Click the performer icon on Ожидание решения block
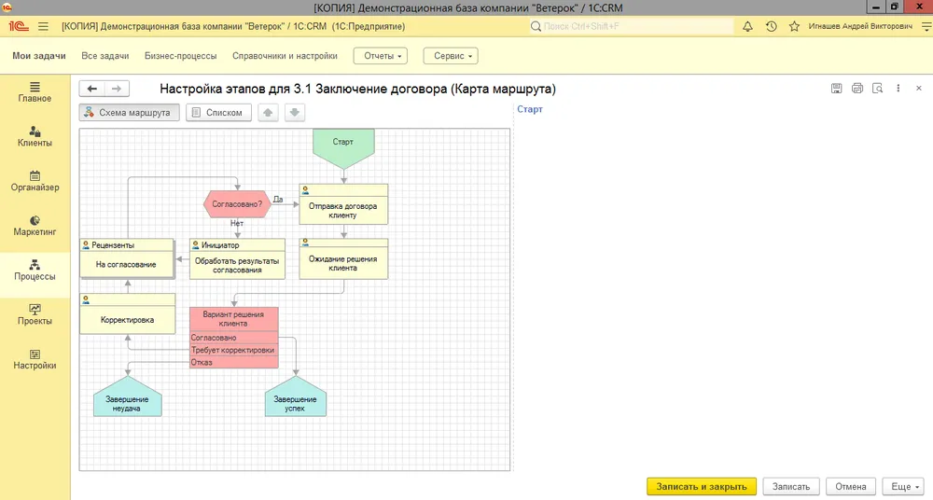This screenshot has height=500, width=933. coord(305,243)
